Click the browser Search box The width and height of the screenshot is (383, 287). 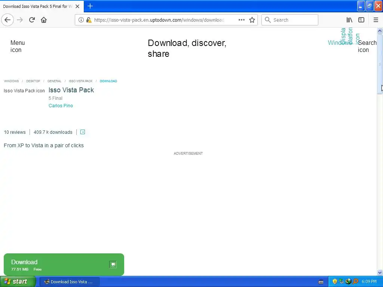pos(290,20)
